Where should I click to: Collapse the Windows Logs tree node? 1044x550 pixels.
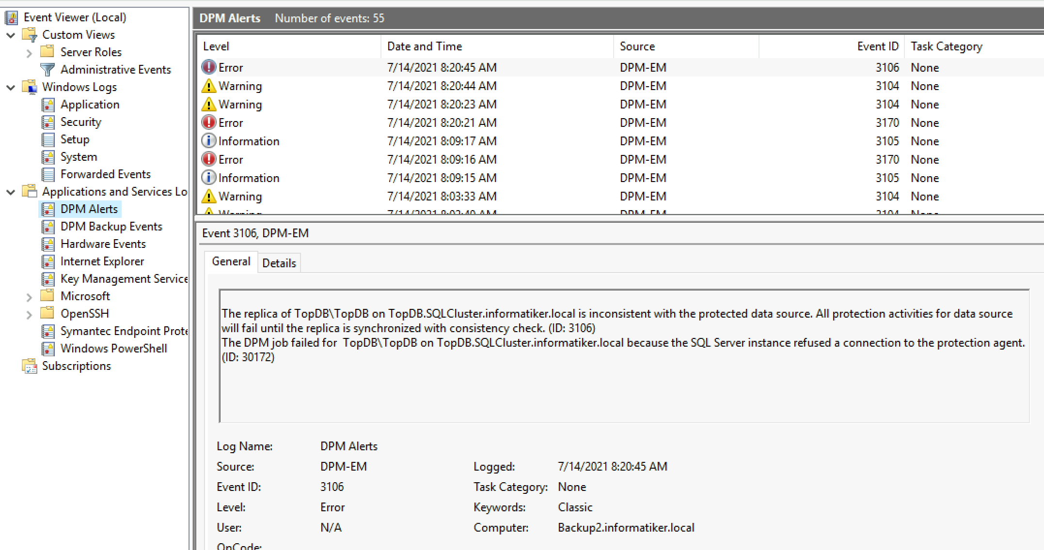tap(11, 88)
